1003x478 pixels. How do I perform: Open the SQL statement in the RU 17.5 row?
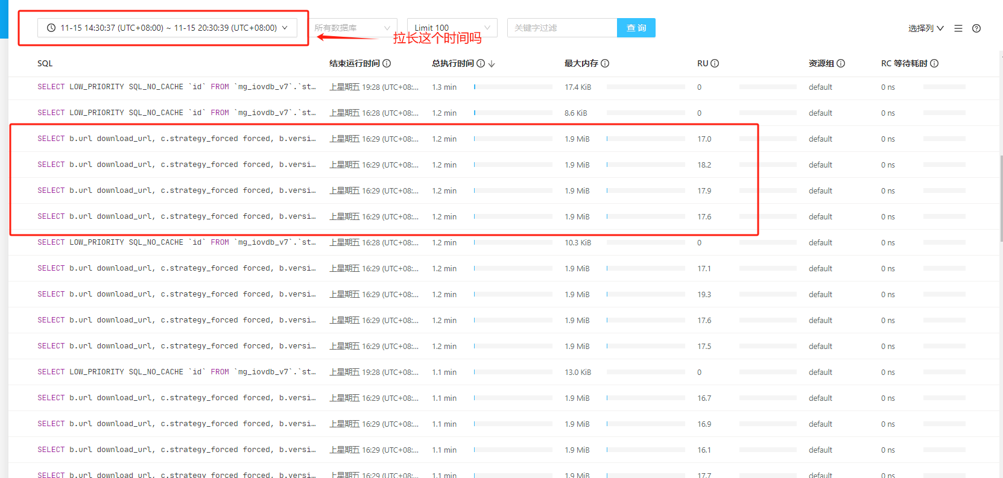pyautogui.click(x=177, y=346)
